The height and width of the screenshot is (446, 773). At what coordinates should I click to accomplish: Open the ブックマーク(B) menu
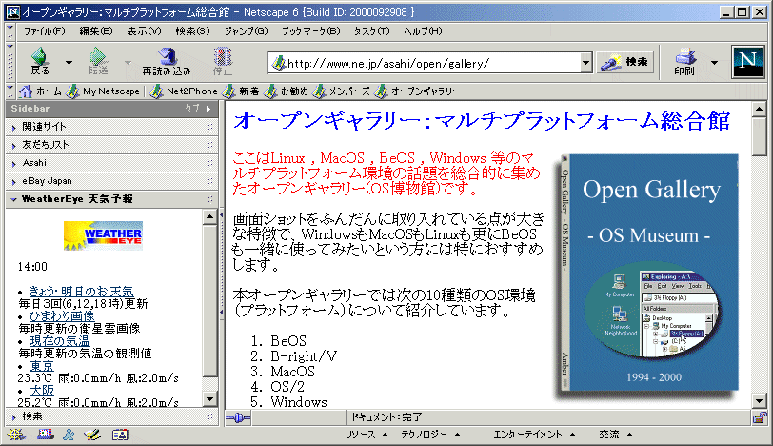(311, 31)
